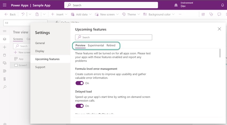Viewport: 227px width, 125px height.
Task: Click New screen in Tree view
Action: coord(22,52)
